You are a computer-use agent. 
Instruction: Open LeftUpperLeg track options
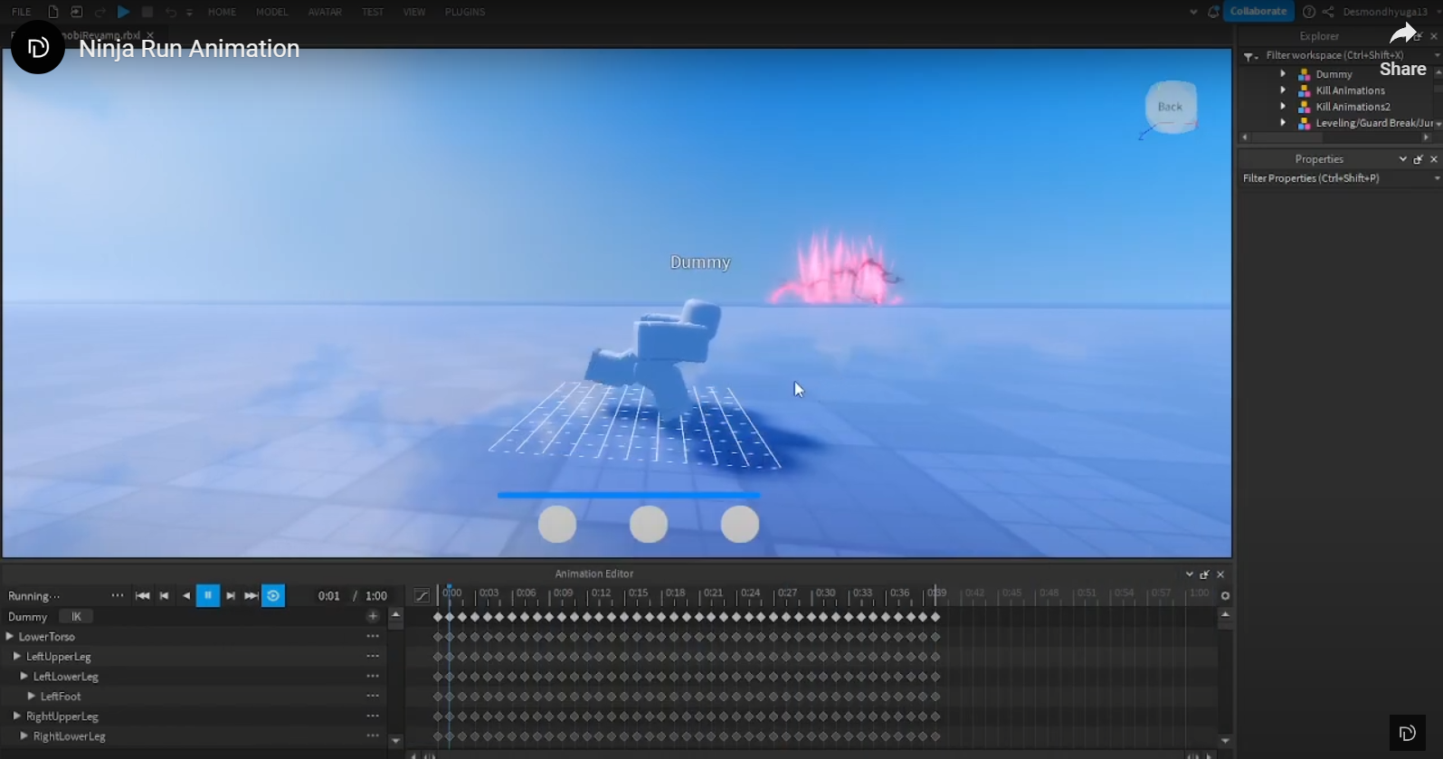373,656
